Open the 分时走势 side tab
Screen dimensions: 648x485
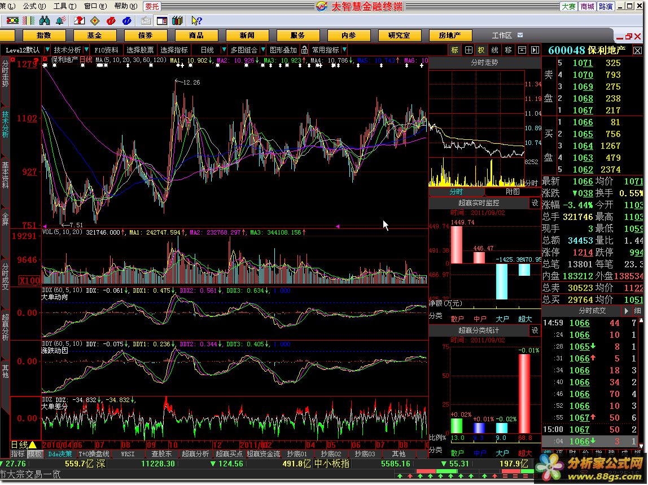5,73
